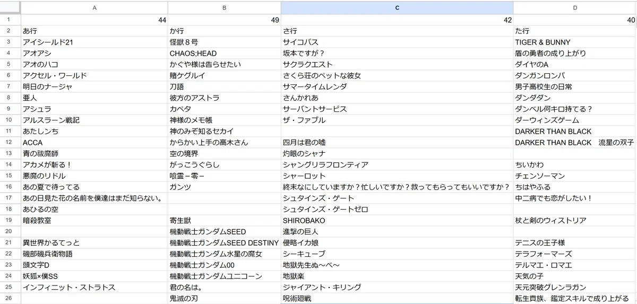Click cell containing ちいかわ
This screenshot has width=637, height=304.
coord(575,165)
